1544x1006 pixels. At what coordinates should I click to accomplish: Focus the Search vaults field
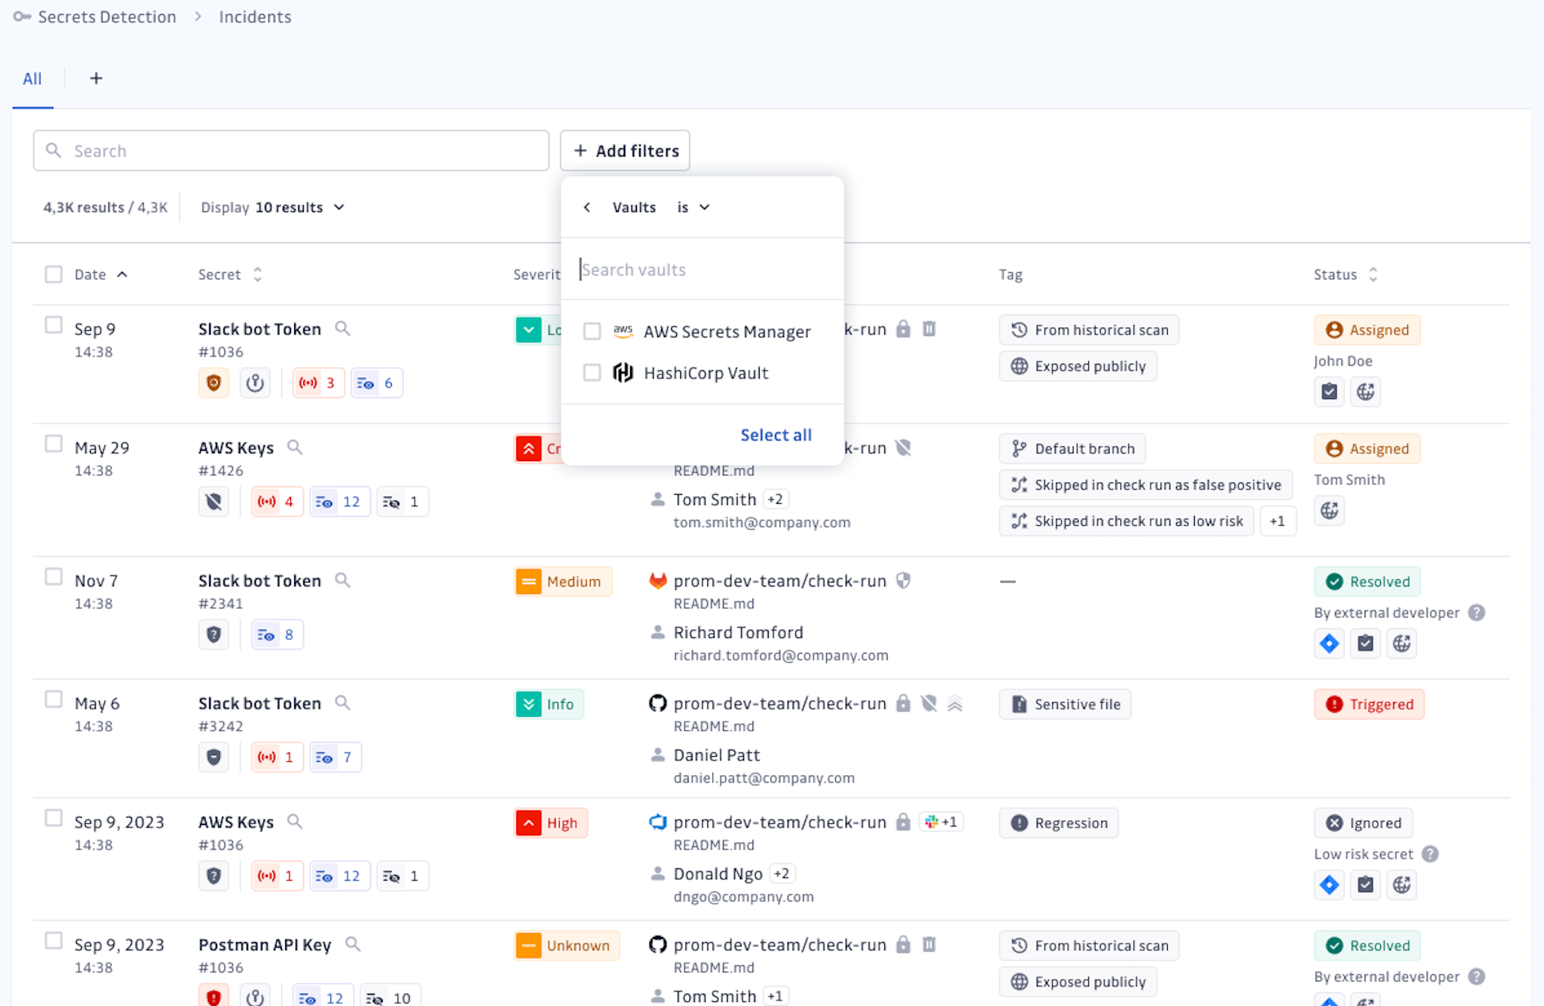click(702, 270)
